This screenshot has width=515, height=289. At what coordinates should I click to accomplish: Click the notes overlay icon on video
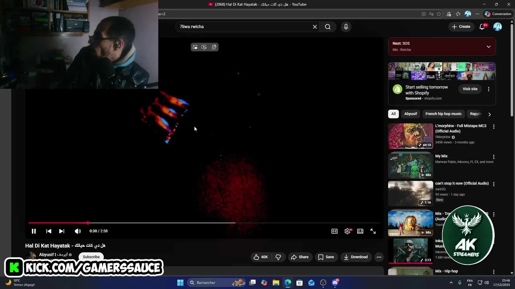(214, 47)
